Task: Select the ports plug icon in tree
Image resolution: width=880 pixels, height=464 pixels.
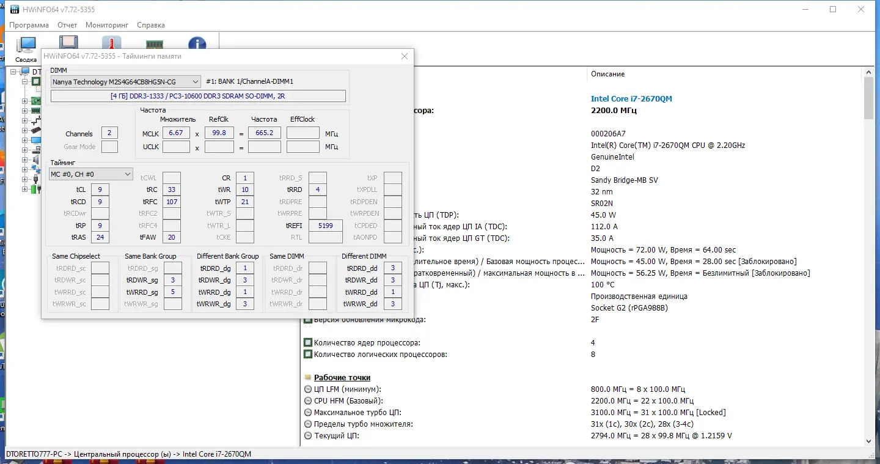Action: click(36, 179)
